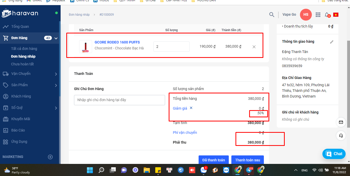Click the Vietnam flag language icon
The height and width of the screenshot is (176, 350).
click(336, 15)
